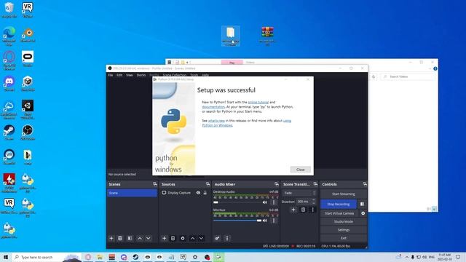The width and height of the screenshot is (466, 262).
Task: Open transition properties three-dot menu
Action: coord(312,210)
